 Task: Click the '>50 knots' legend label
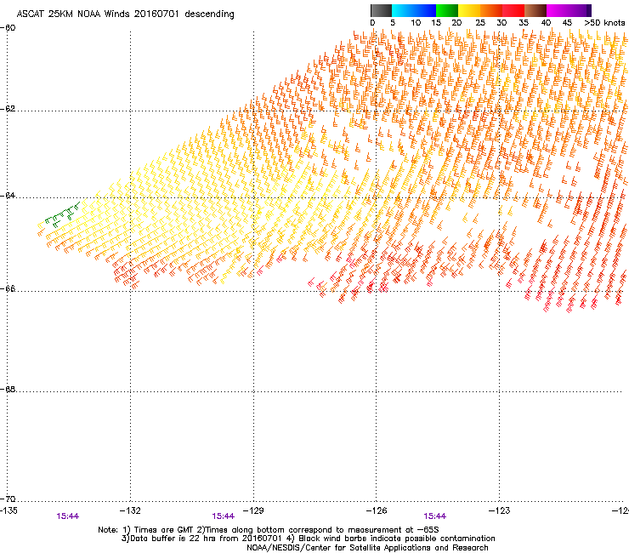tap(604, 23)
